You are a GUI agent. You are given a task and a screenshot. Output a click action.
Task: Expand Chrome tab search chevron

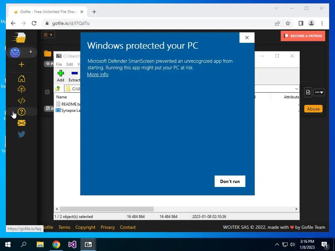click(276, 8)
